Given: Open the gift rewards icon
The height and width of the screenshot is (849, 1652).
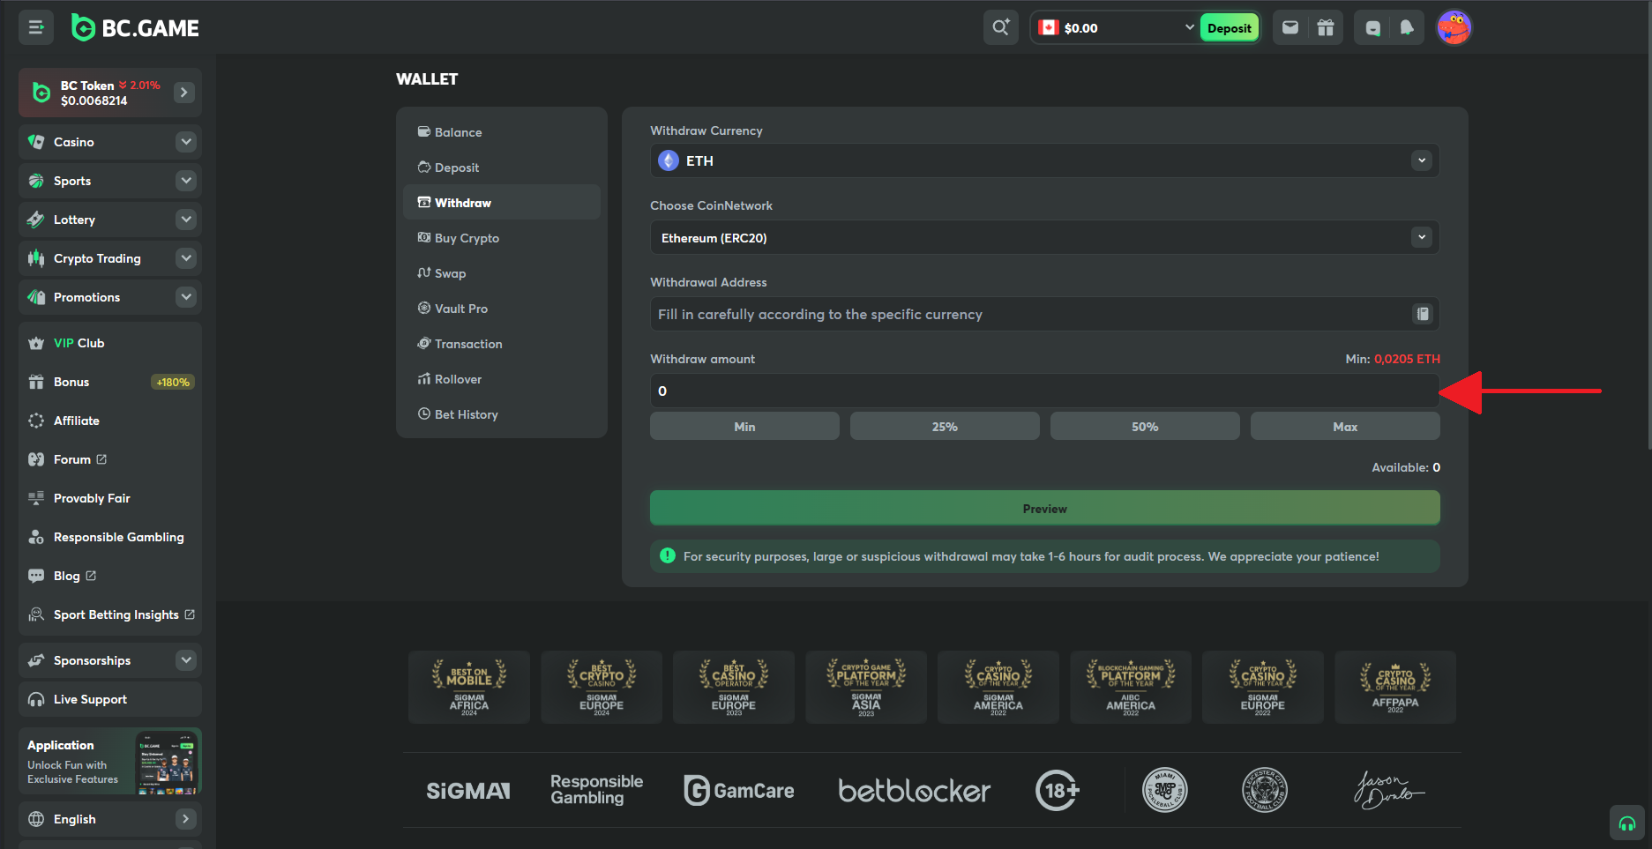Looking at the screenshot, I should (1326, 27).
